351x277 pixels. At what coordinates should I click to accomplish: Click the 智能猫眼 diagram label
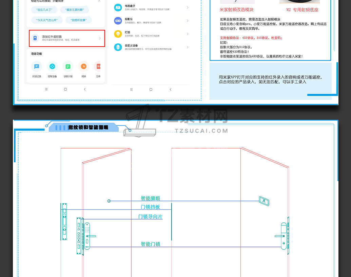tap(151, 198)
